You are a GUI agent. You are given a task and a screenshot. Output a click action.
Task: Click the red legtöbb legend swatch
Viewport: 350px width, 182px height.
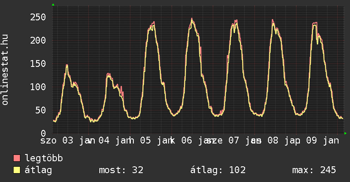17,158
